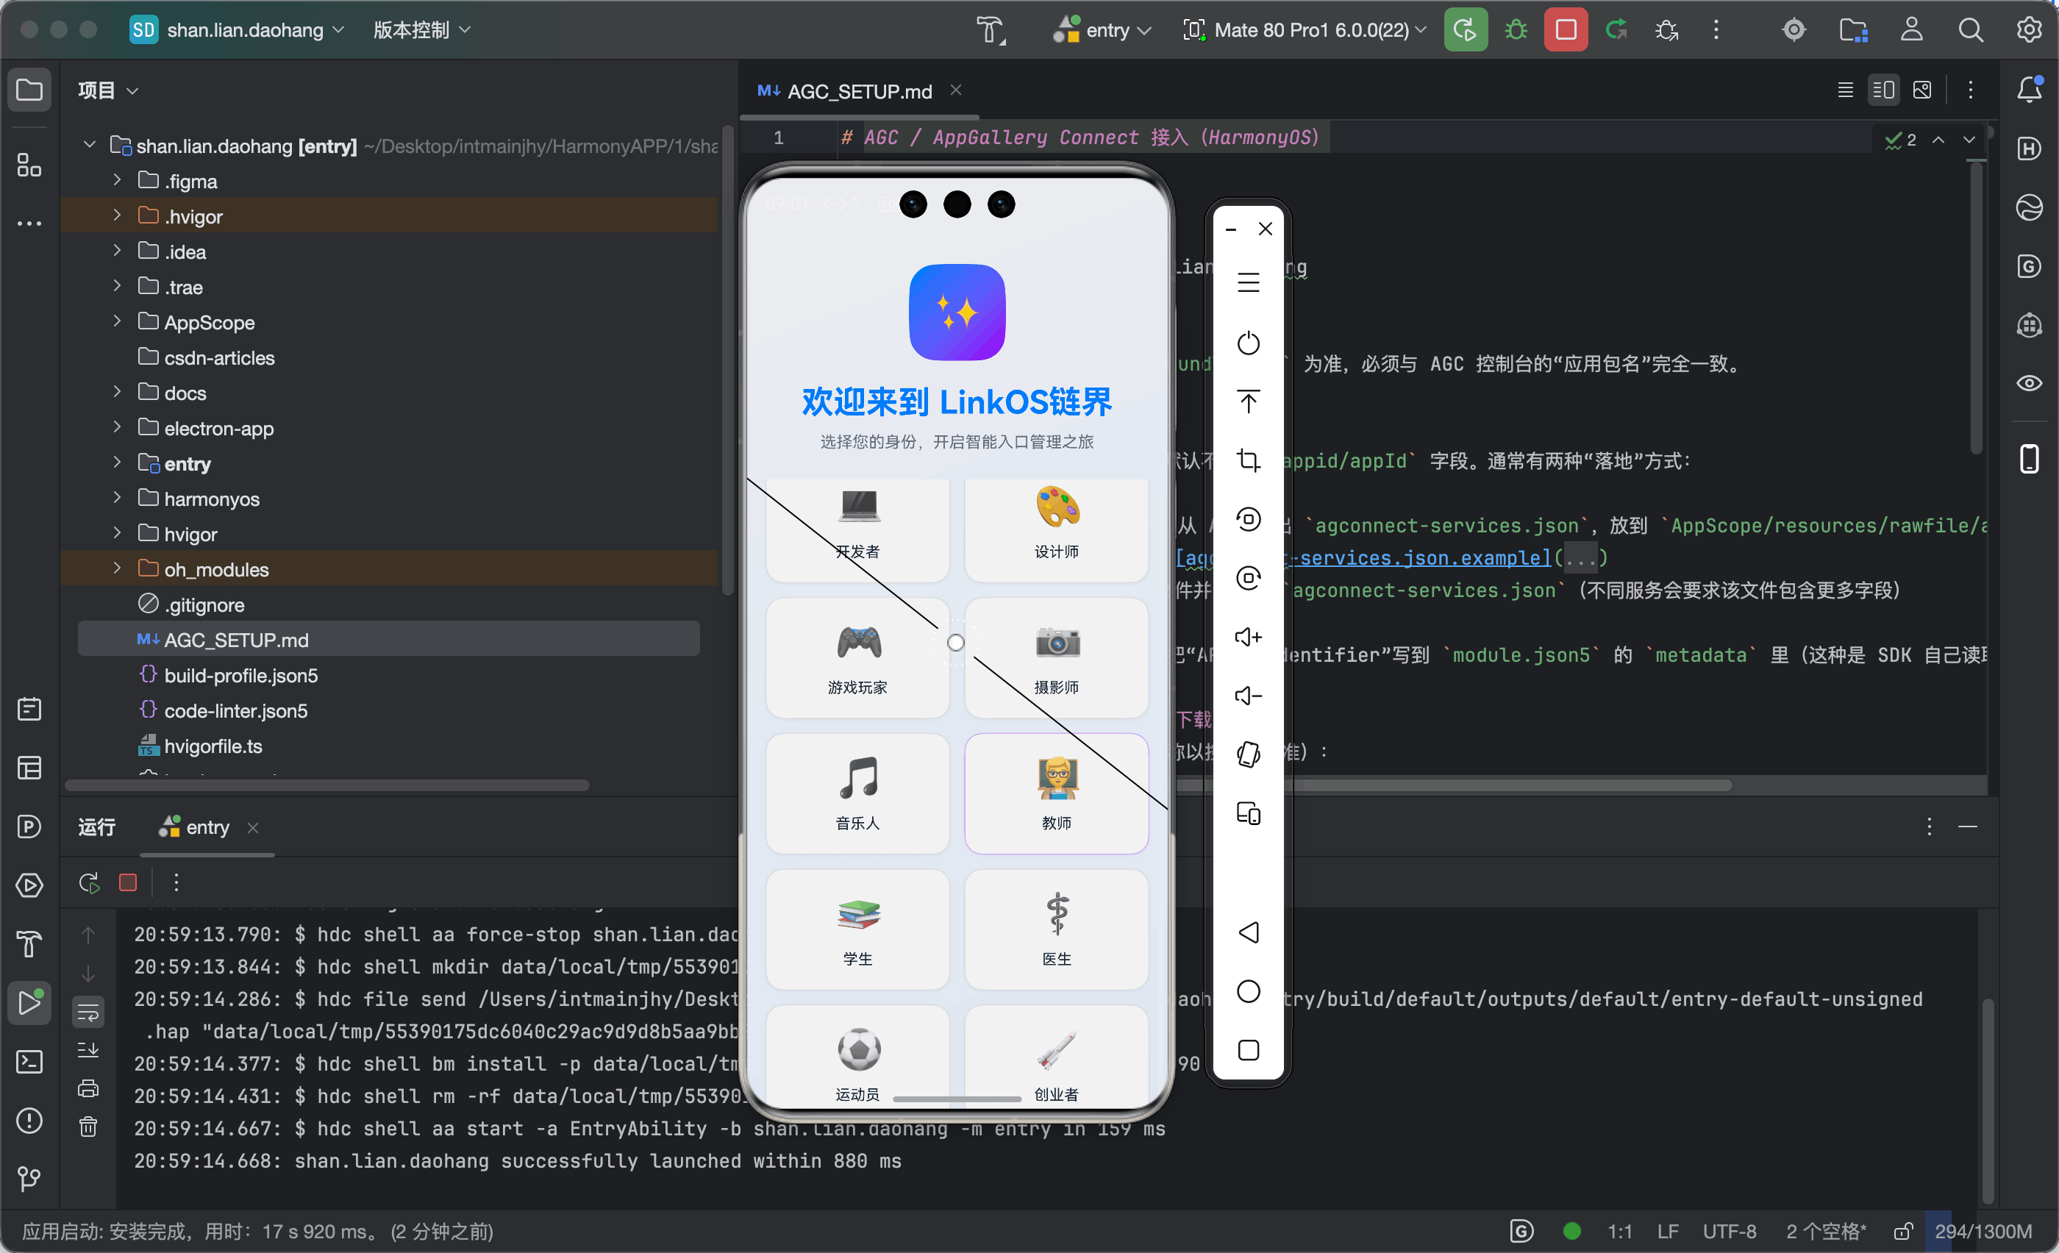
Task: Decrease emulator volume
Action: 1248,695
